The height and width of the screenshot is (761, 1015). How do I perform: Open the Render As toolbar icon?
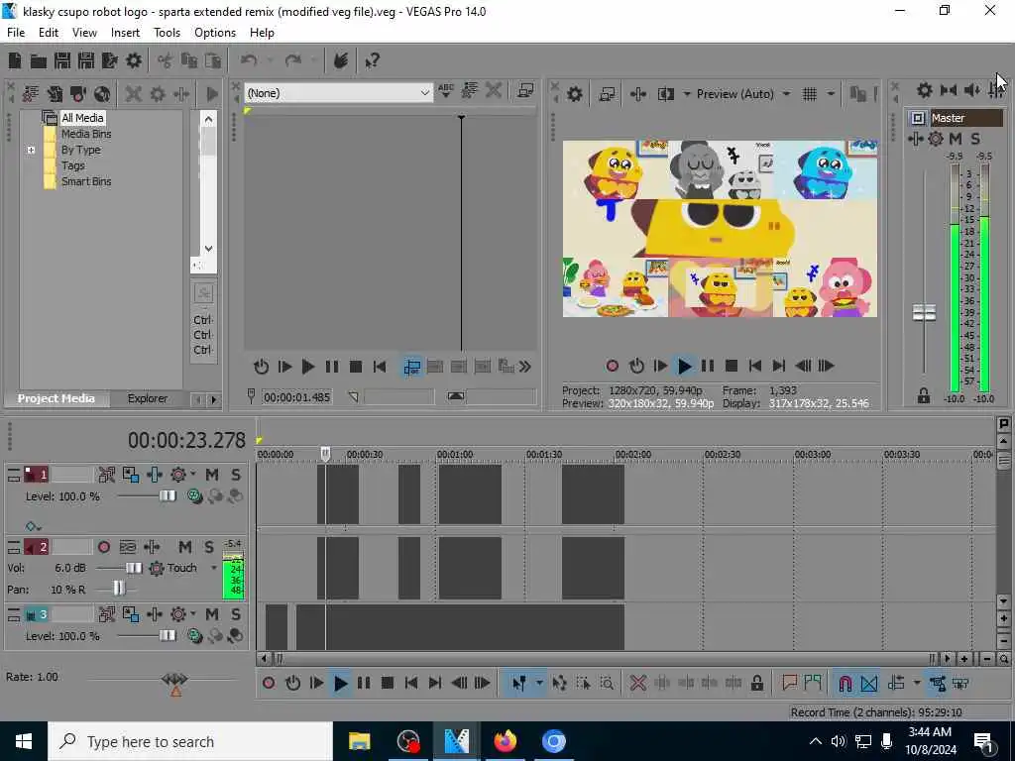point(109,60)
